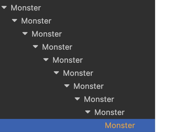The height and width of the screenshot is (132, 174).
Task: Select the seventh-level Monster label
Action: point(88,86)
